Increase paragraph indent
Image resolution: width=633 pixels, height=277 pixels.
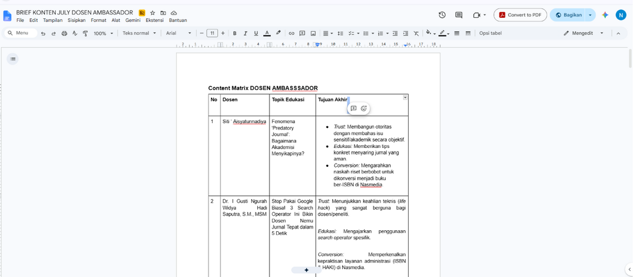[x=405, y=33]
